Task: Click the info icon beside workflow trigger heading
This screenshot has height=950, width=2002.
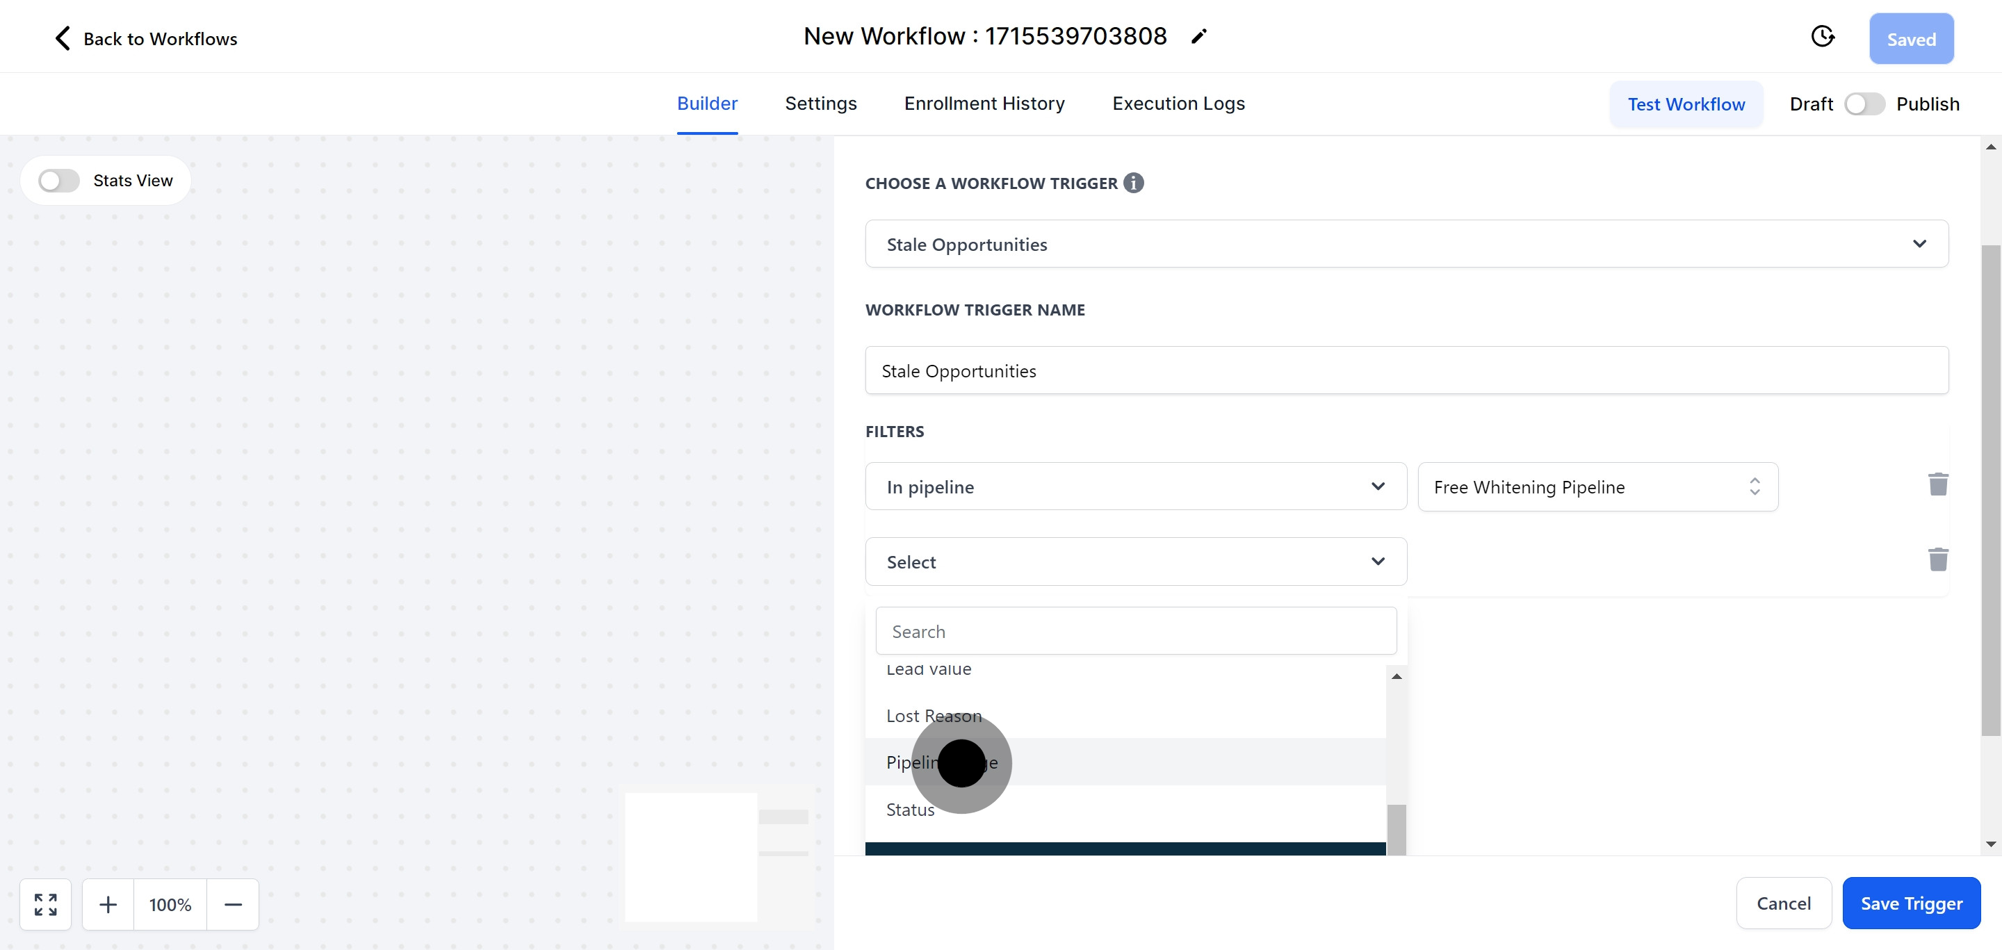Action: 1133,183
